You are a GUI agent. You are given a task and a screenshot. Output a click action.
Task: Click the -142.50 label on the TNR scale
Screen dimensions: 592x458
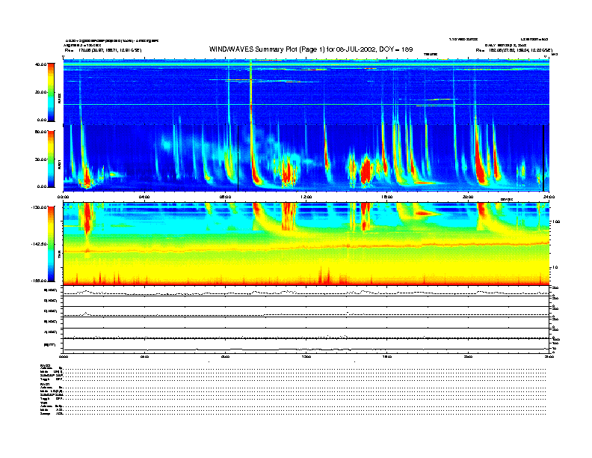tap(39, 244)
